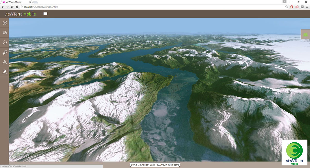Open the compass navigation tool in sidebar
The height and width of the screenshot is (168, 310).
4,23
